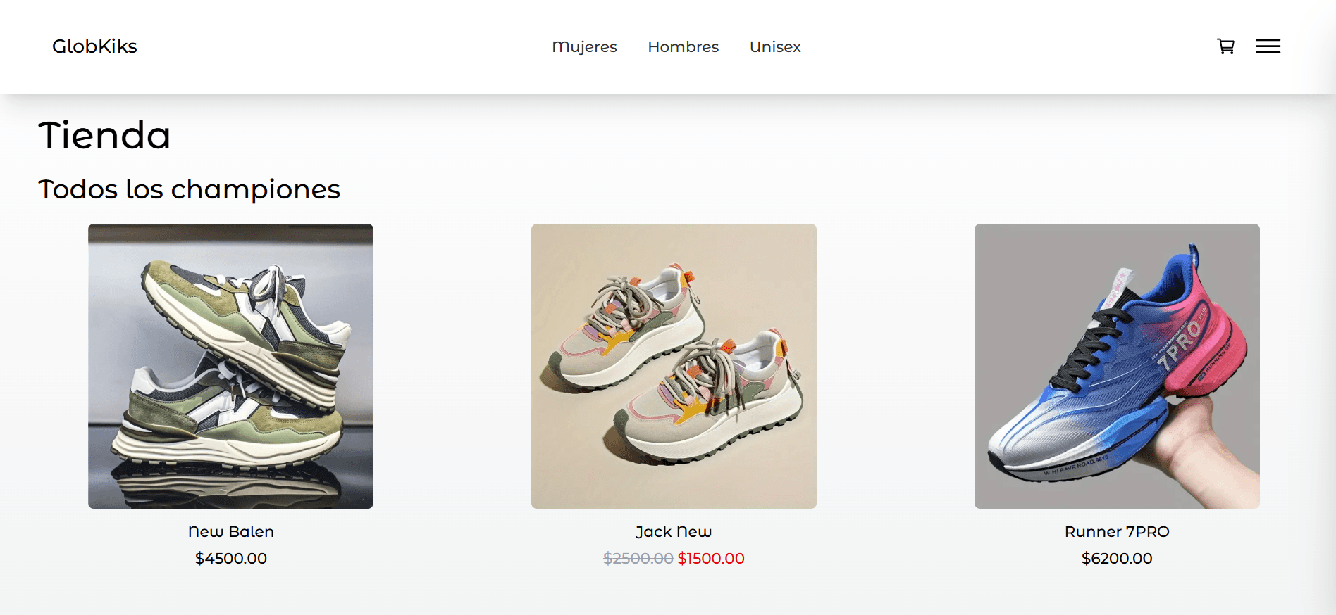Image resolution: width=1336 pixels, height=615 pixels.
Task: Click the $4500.00 price
Action: pos(230,559)
